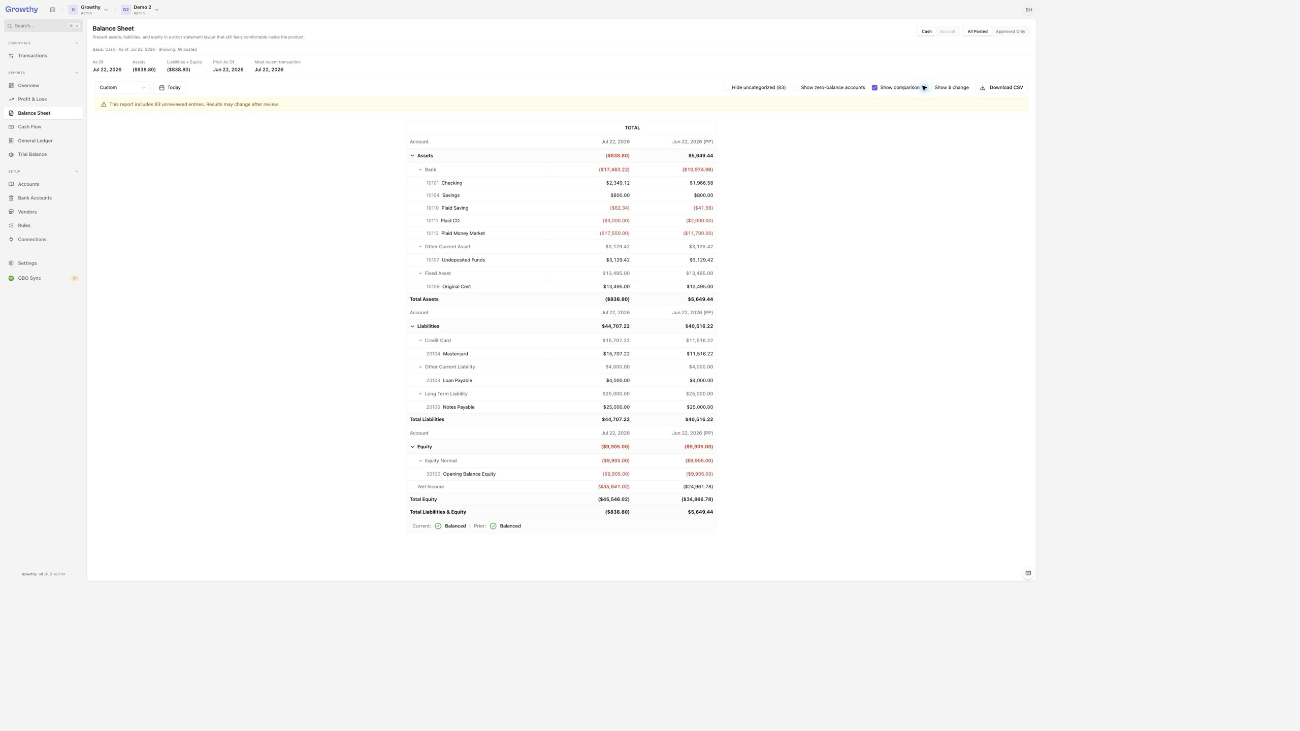Image resolution: width=1300 pixels, height=731 pixels.
Task: Click the Today date button
Action: point(170,88)
